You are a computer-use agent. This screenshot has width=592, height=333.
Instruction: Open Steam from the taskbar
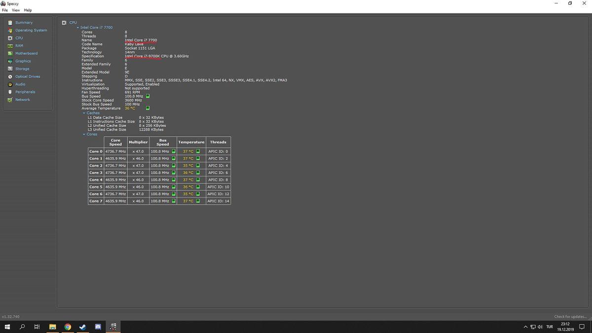(x=82, y=327)
